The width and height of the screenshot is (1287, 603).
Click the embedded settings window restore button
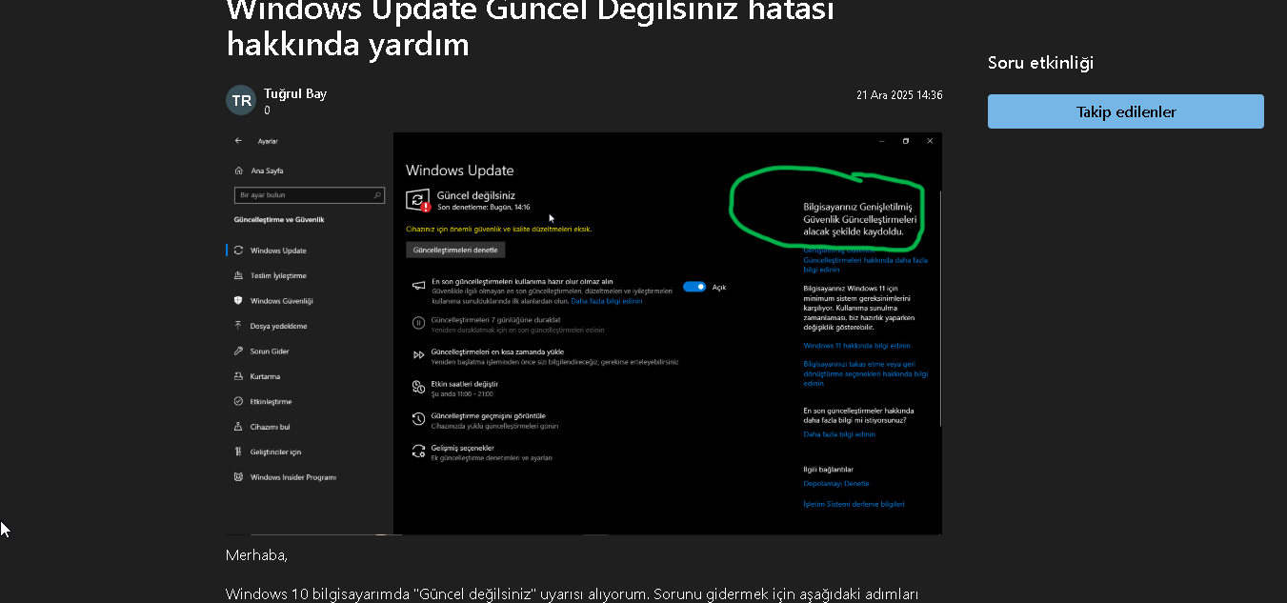click(x=905, y=141)
